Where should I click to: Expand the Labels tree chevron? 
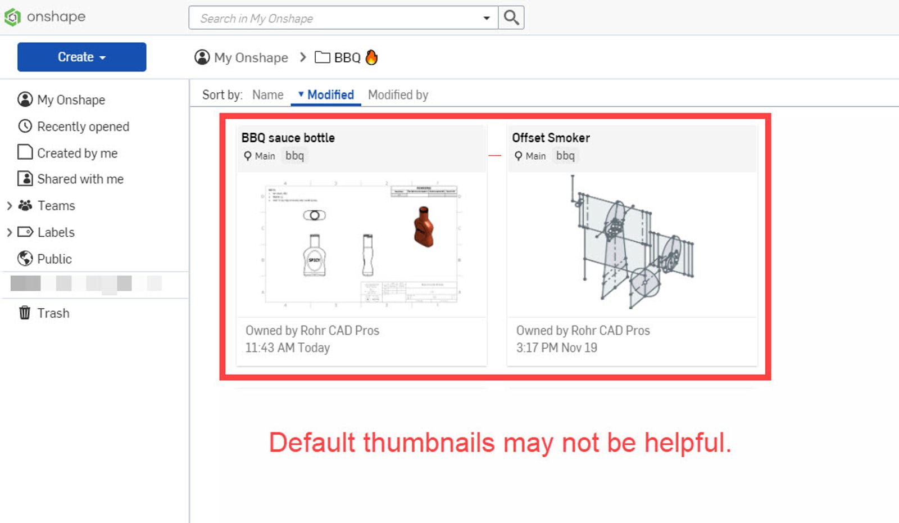(9, 232)
